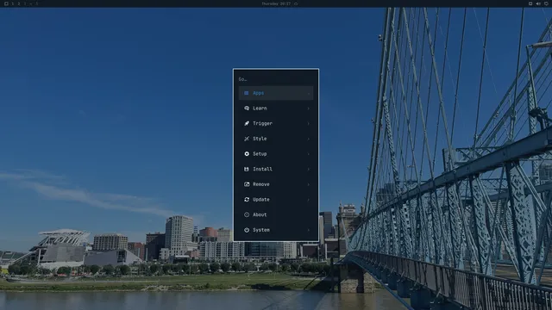Click the volume speaker icon in top bar
552x310 pixels.
[x=538, y=3]
